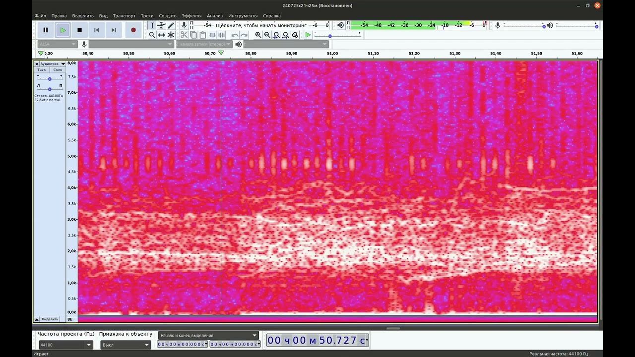Open the Правка menu
635x357 pixels.
point(59,16)
